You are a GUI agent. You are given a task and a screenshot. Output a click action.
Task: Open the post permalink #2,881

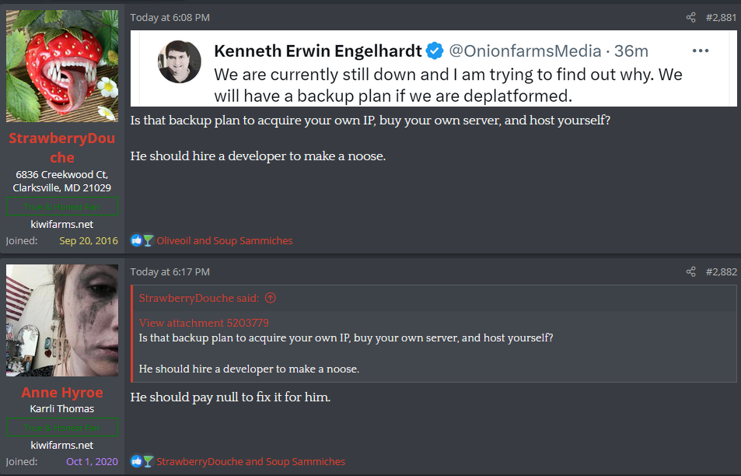coord(721,18)
